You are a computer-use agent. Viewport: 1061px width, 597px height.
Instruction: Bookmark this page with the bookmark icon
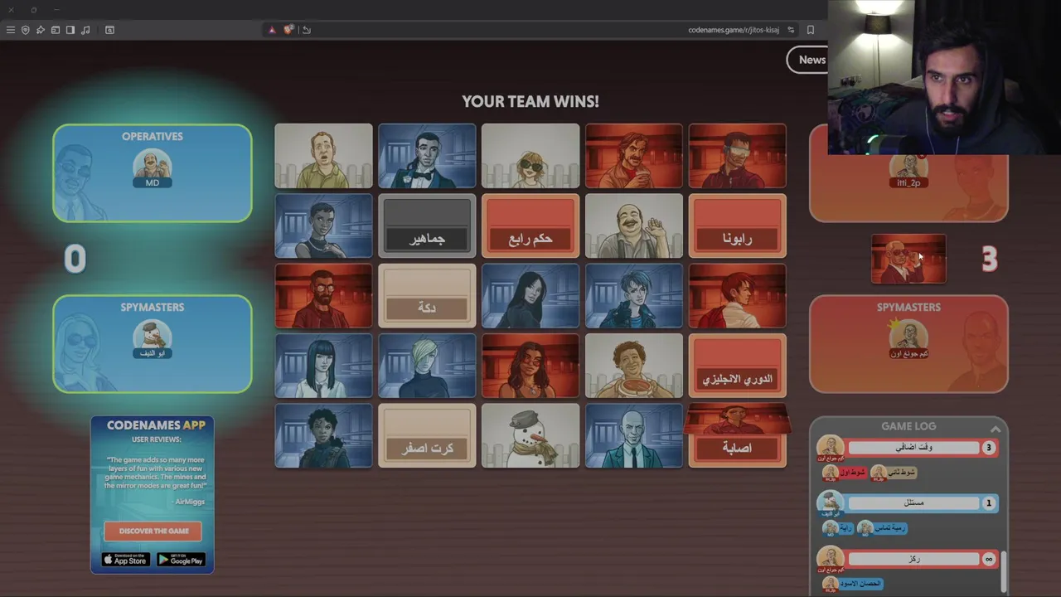coord(811,30)
